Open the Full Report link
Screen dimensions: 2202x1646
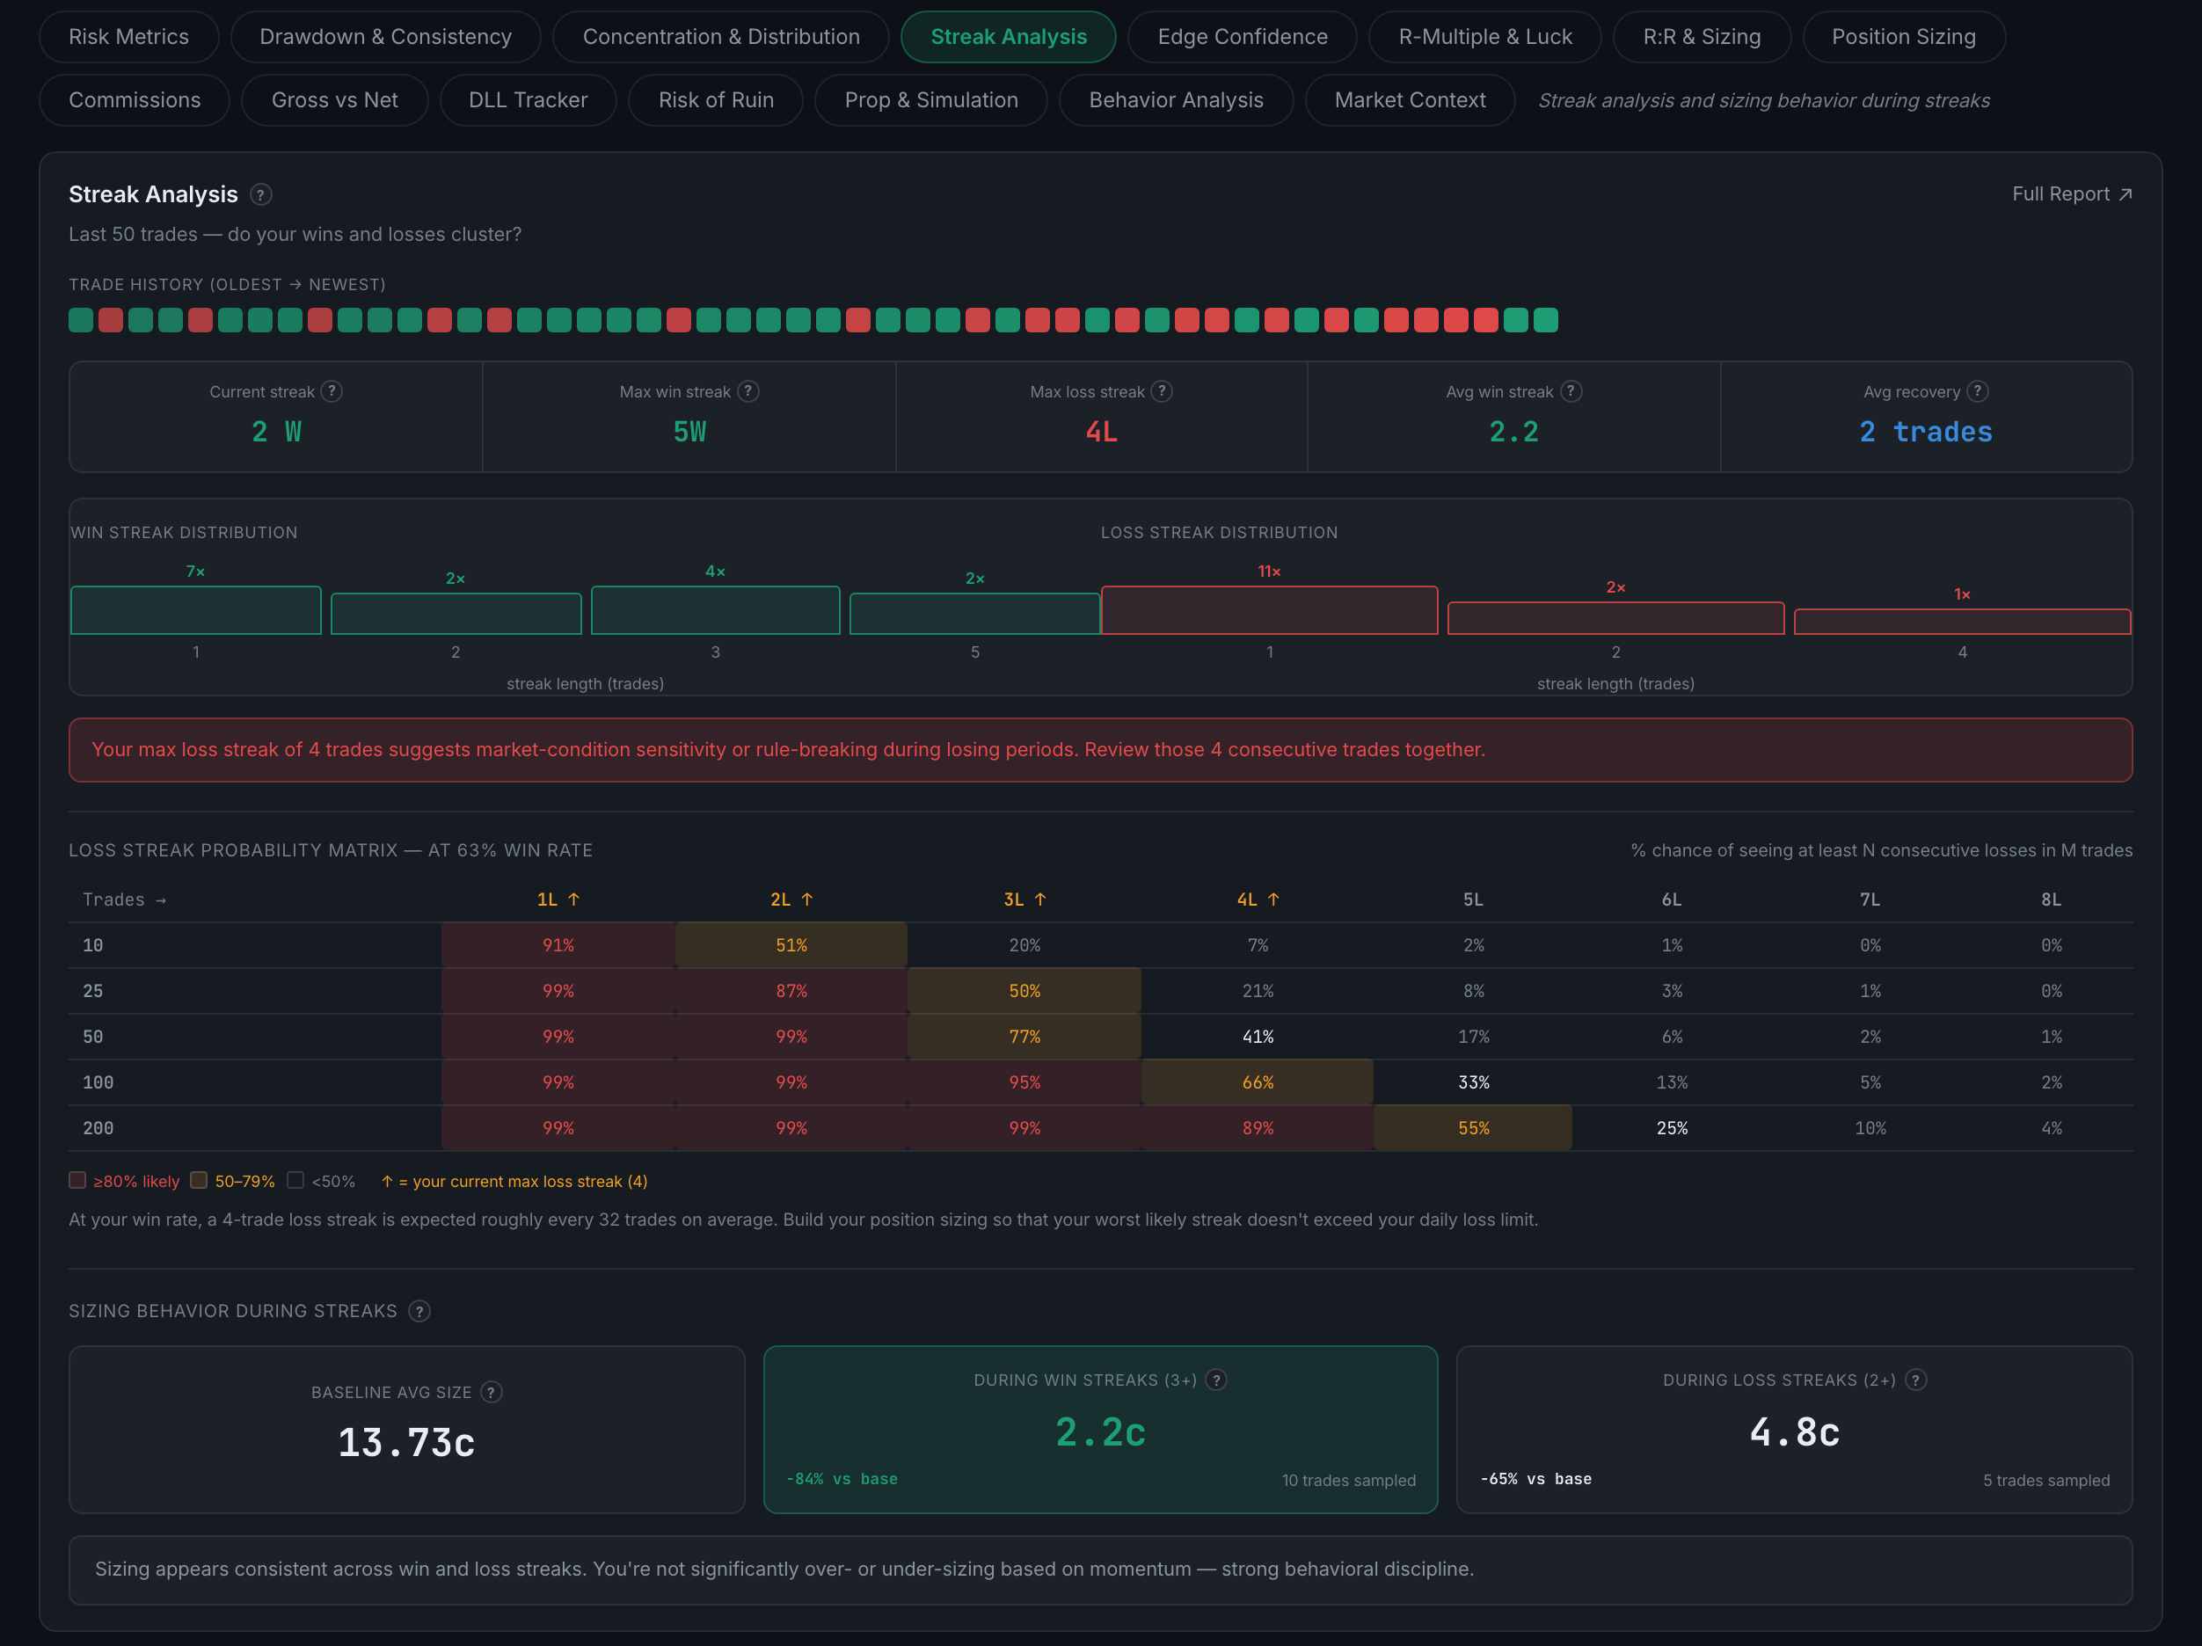tap(2072, 194)
